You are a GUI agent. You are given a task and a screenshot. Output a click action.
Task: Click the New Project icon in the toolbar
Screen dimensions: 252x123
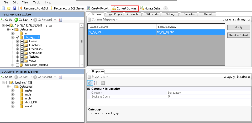click(3, 8)
